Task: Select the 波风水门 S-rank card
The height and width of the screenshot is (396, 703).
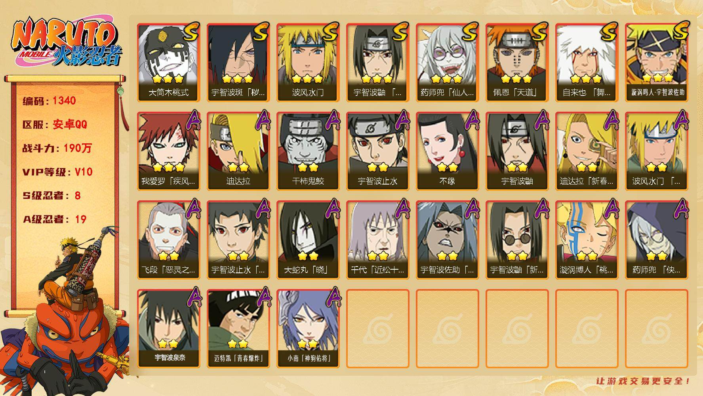Action: 308,63
